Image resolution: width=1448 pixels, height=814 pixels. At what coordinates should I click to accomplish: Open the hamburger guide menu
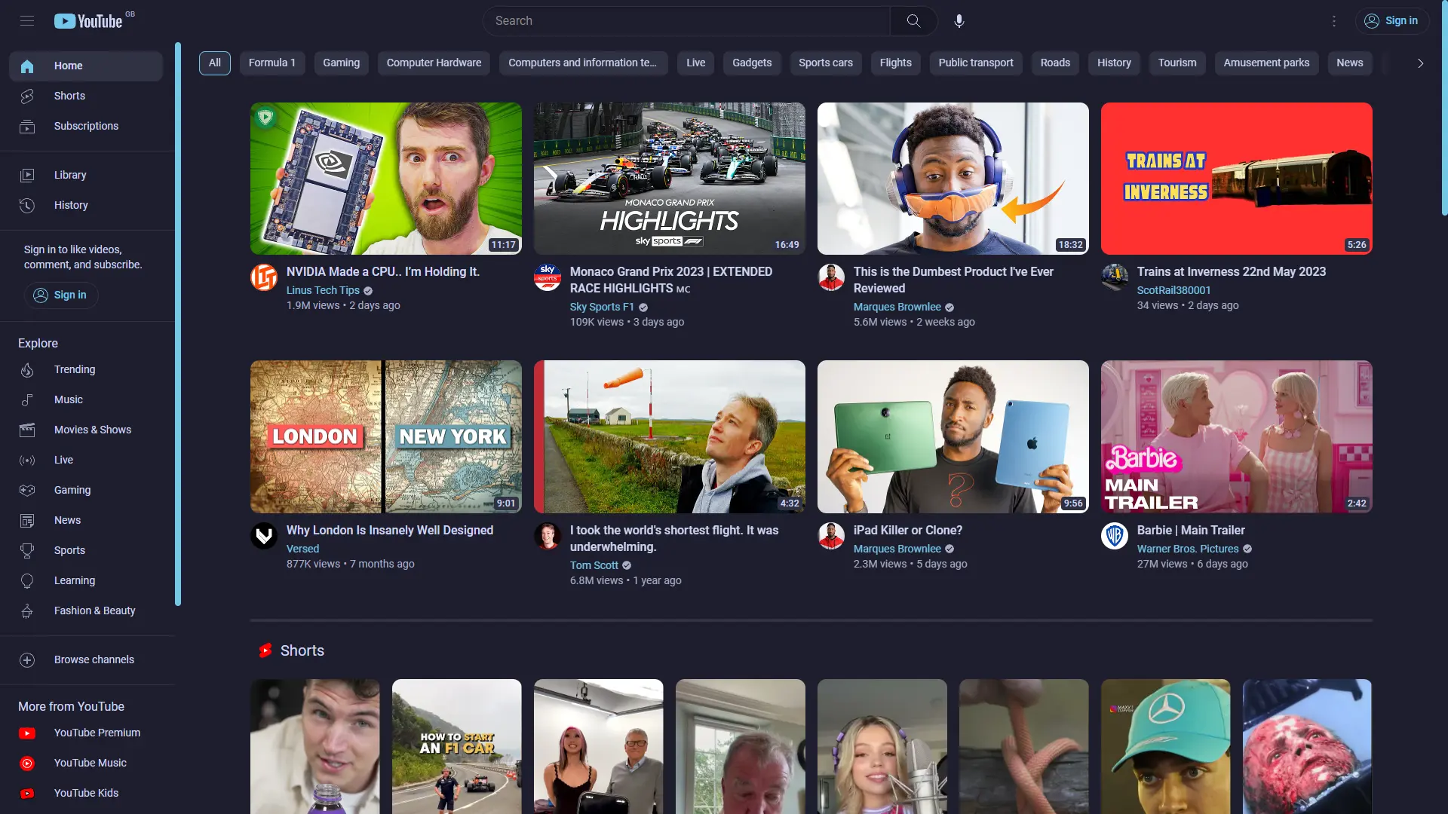(x=27, y=21)
